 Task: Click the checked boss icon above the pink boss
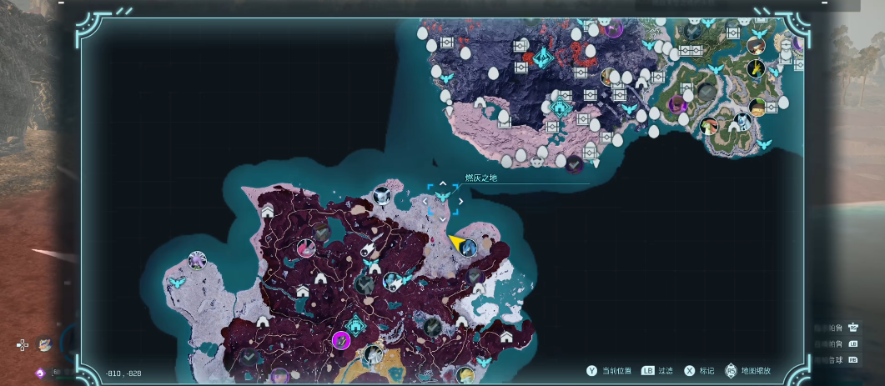[x=321, y=232]
